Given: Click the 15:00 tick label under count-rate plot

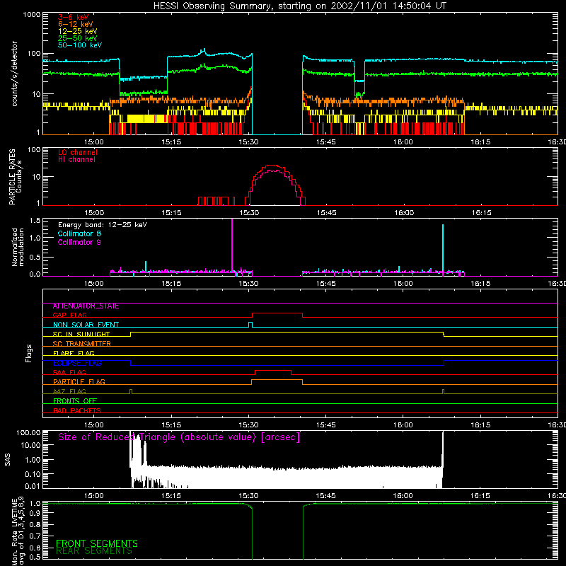Looking at the screenshot, I should tap(94, 142).
